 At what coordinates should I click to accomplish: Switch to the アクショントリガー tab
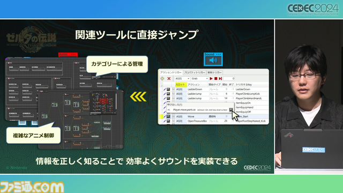pyautogui.click(x=171, y=72)
